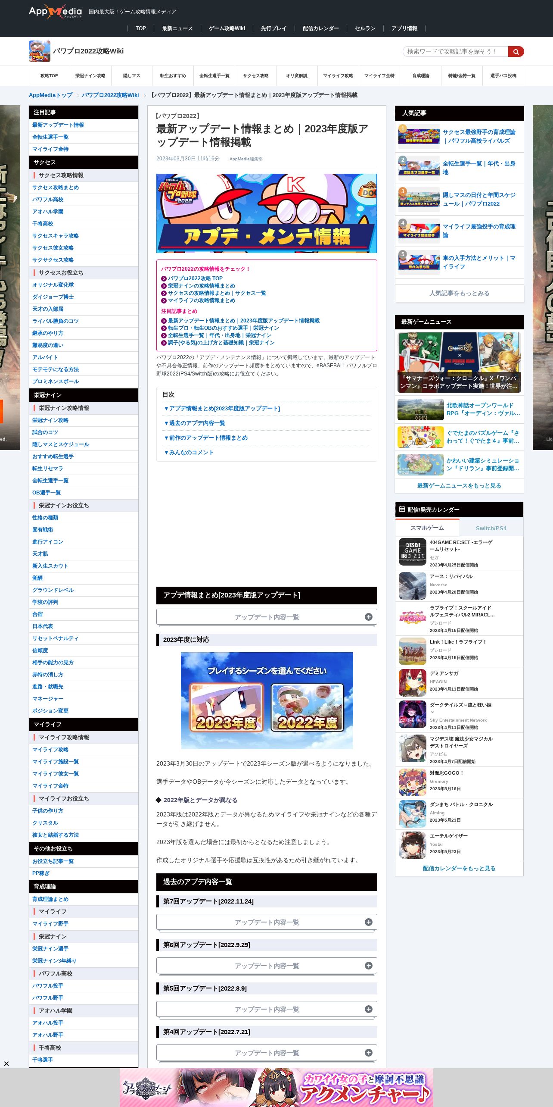Expand 第5回アップデート content list
553x1107 pixels.
pyautogui.click(x=267, y=1010)
